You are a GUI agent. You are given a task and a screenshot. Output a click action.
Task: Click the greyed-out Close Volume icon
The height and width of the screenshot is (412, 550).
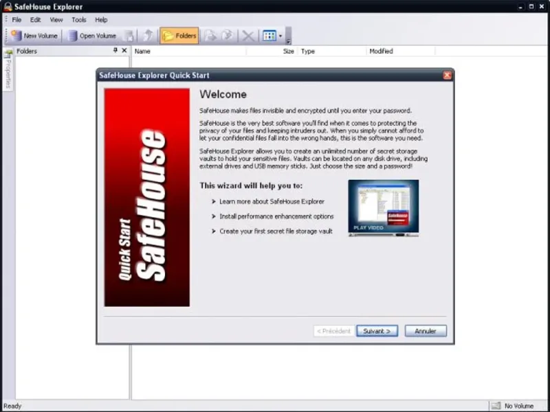point(129,36)
